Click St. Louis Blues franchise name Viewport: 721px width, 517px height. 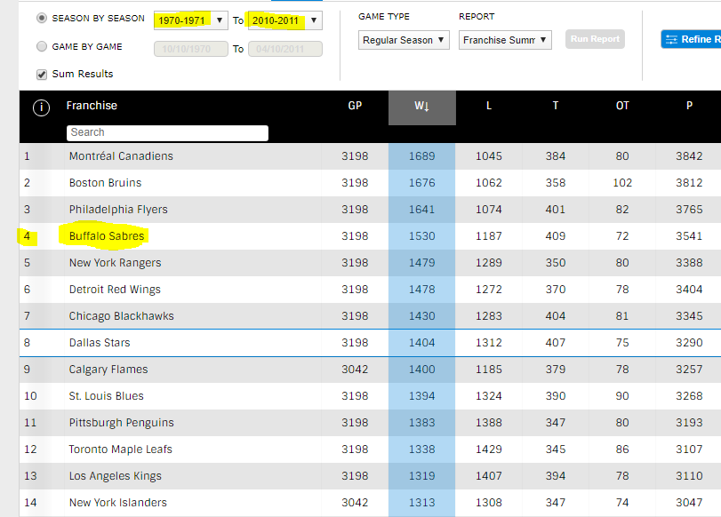[x=106, y=396]
